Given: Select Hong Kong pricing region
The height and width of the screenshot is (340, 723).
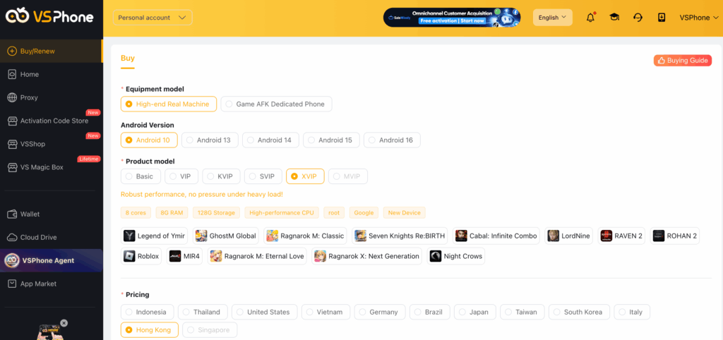Looking at the screenshot, I should (150, 330).
